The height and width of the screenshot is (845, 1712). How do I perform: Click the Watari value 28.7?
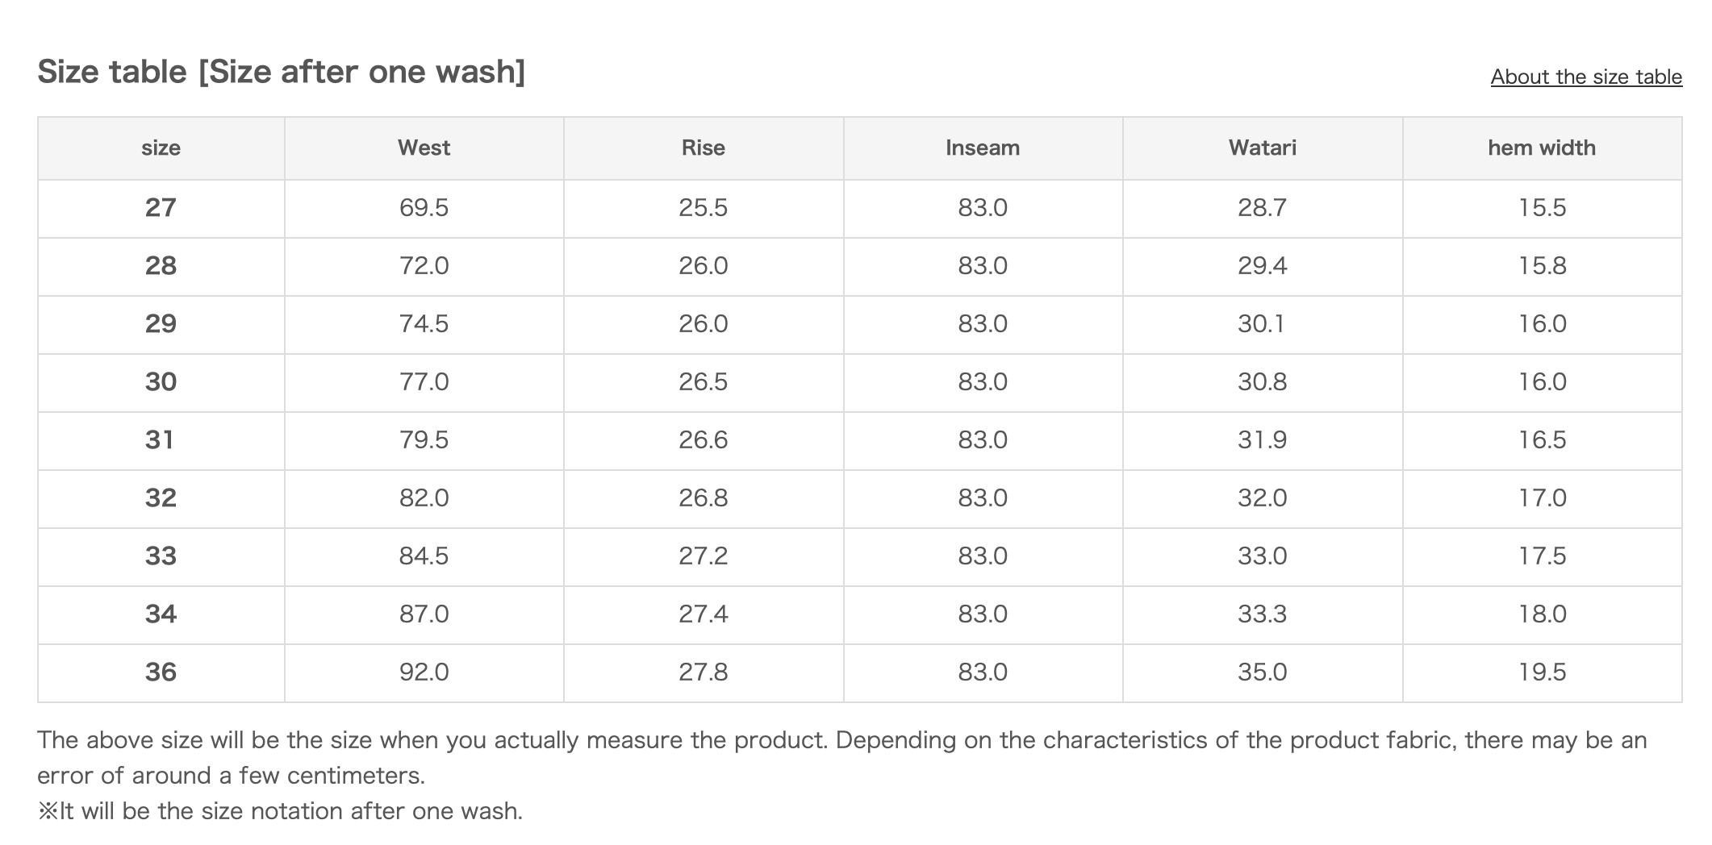(x=1262, y=208)
